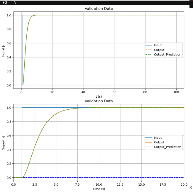Click the bottom plot "Signal [-]" y-axis label
Screen dimensions: 193x195
[3, 143]
